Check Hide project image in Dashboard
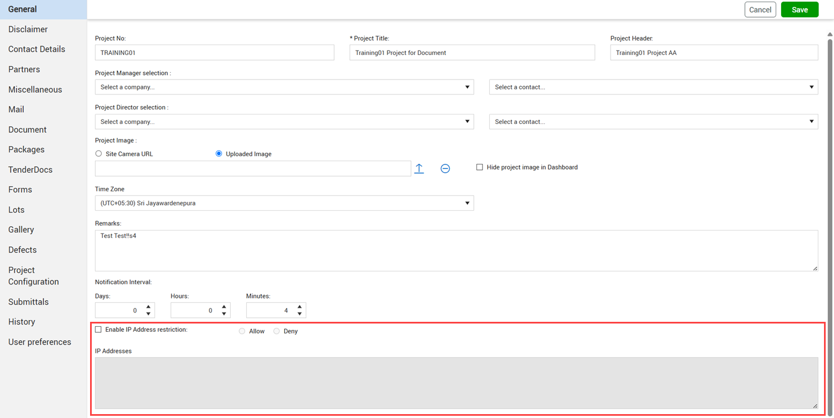Image resolution: width=834 pixels, height=418 pixels. (x=480, y=167)
